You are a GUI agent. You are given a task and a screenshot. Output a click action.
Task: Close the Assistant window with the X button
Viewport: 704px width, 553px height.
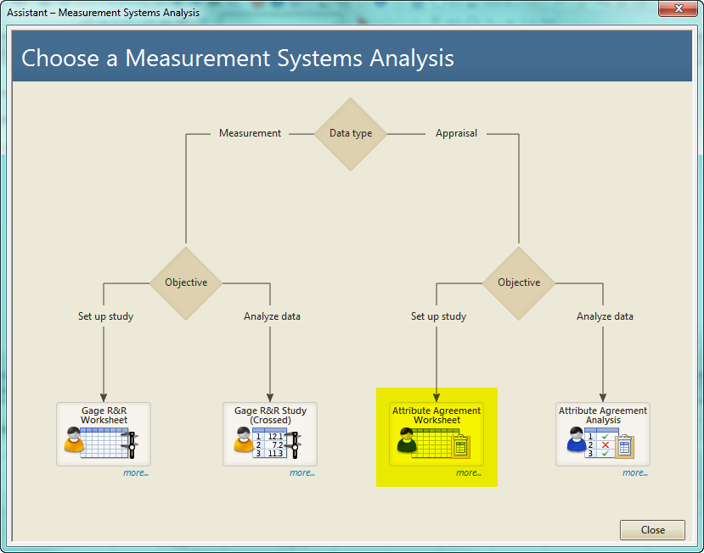click(x=678, y=8)
